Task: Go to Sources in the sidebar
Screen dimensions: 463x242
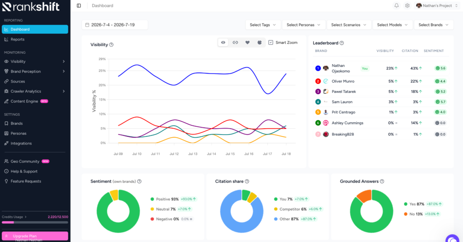Action: pyautogui.click(x=35, y=81)
